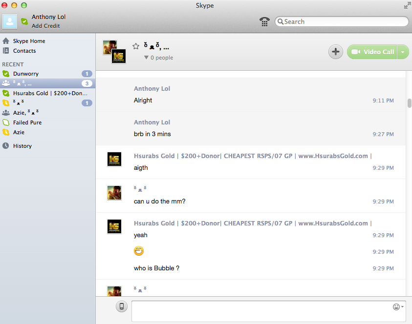412x324 pixels.
Task: Click avatar beside 'can u do the mm?'
Action: click(x=114, y=193)
